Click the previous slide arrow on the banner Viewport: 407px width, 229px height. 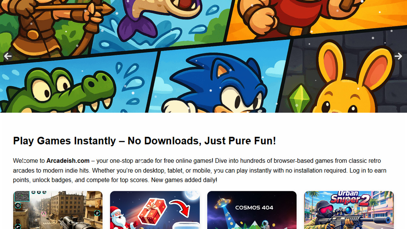tap(8, 56)
